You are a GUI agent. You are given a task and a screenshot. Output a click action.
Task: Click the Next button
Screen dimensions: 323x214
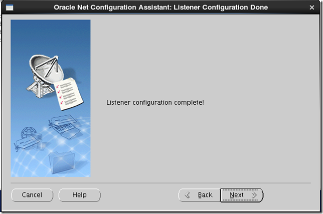pos(242,195)
